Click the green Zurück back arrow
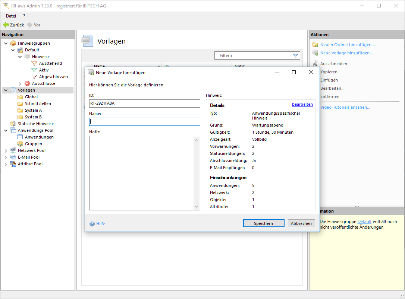This screenshot has width=405, height=299. click(x=6, y=25)
